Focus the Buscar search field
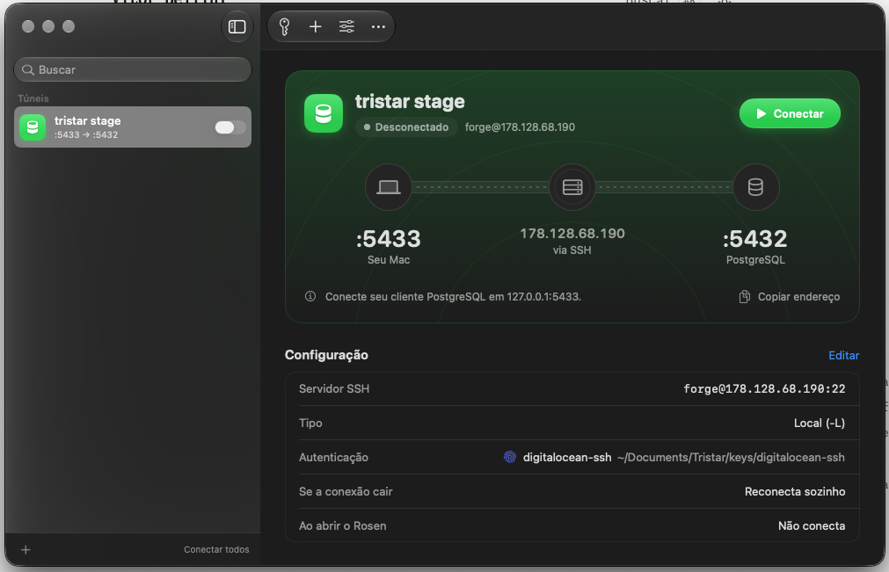 click(x=133, y=69)
